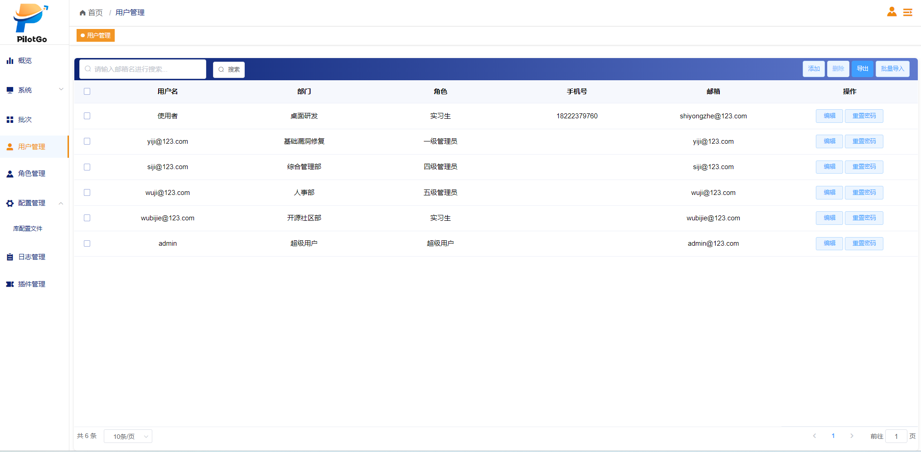Open the user profile icon in header
This screenshot has height=452, width=921.
(x=892, y=12)
